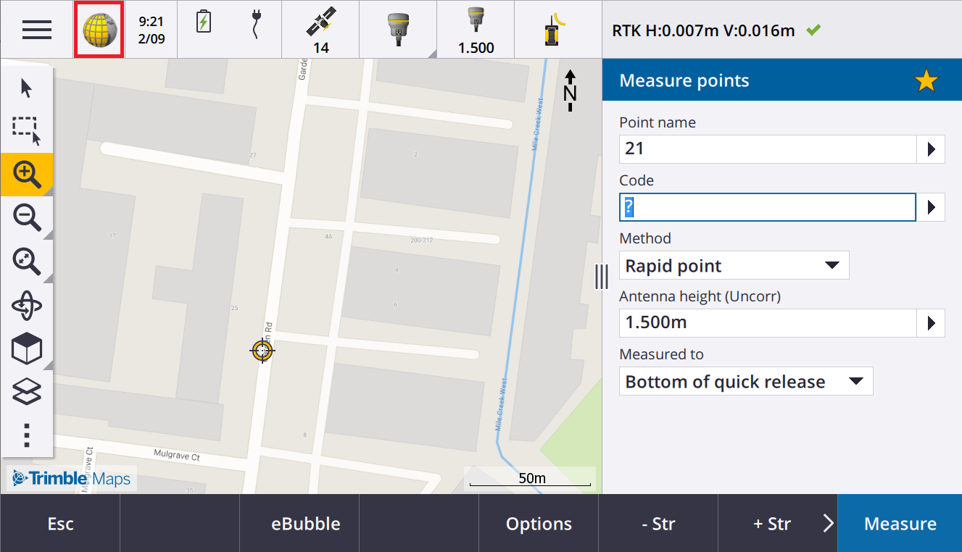Open the layer manager icon
The height and width of the screenshot is (552, 962).
coord(27,393)
